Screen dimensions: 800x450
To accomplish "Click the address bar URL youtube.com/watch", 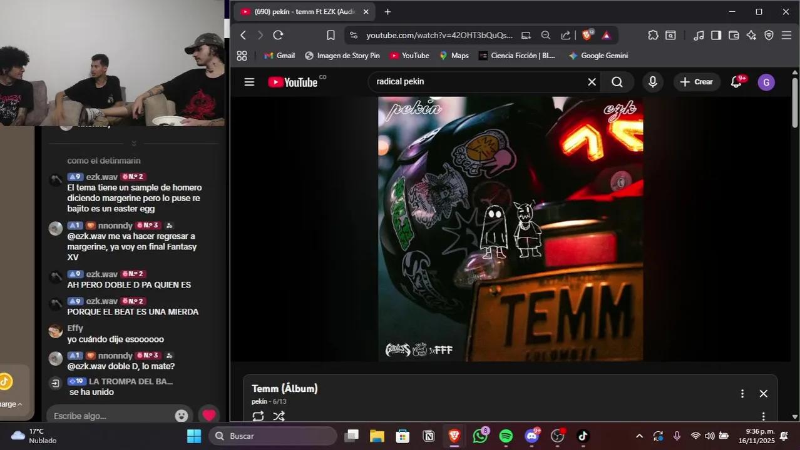I will (x=439, y=35).
